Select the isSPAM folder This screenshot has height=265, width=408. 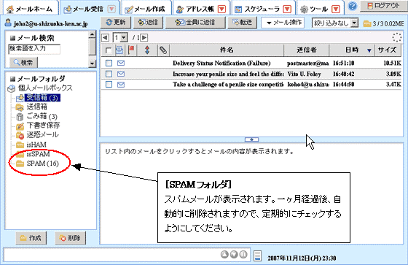pos(38,154)
